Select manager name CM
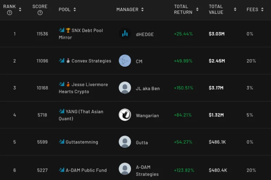The height and width of the screenshot is (180, 271). (x=139, y=62)
